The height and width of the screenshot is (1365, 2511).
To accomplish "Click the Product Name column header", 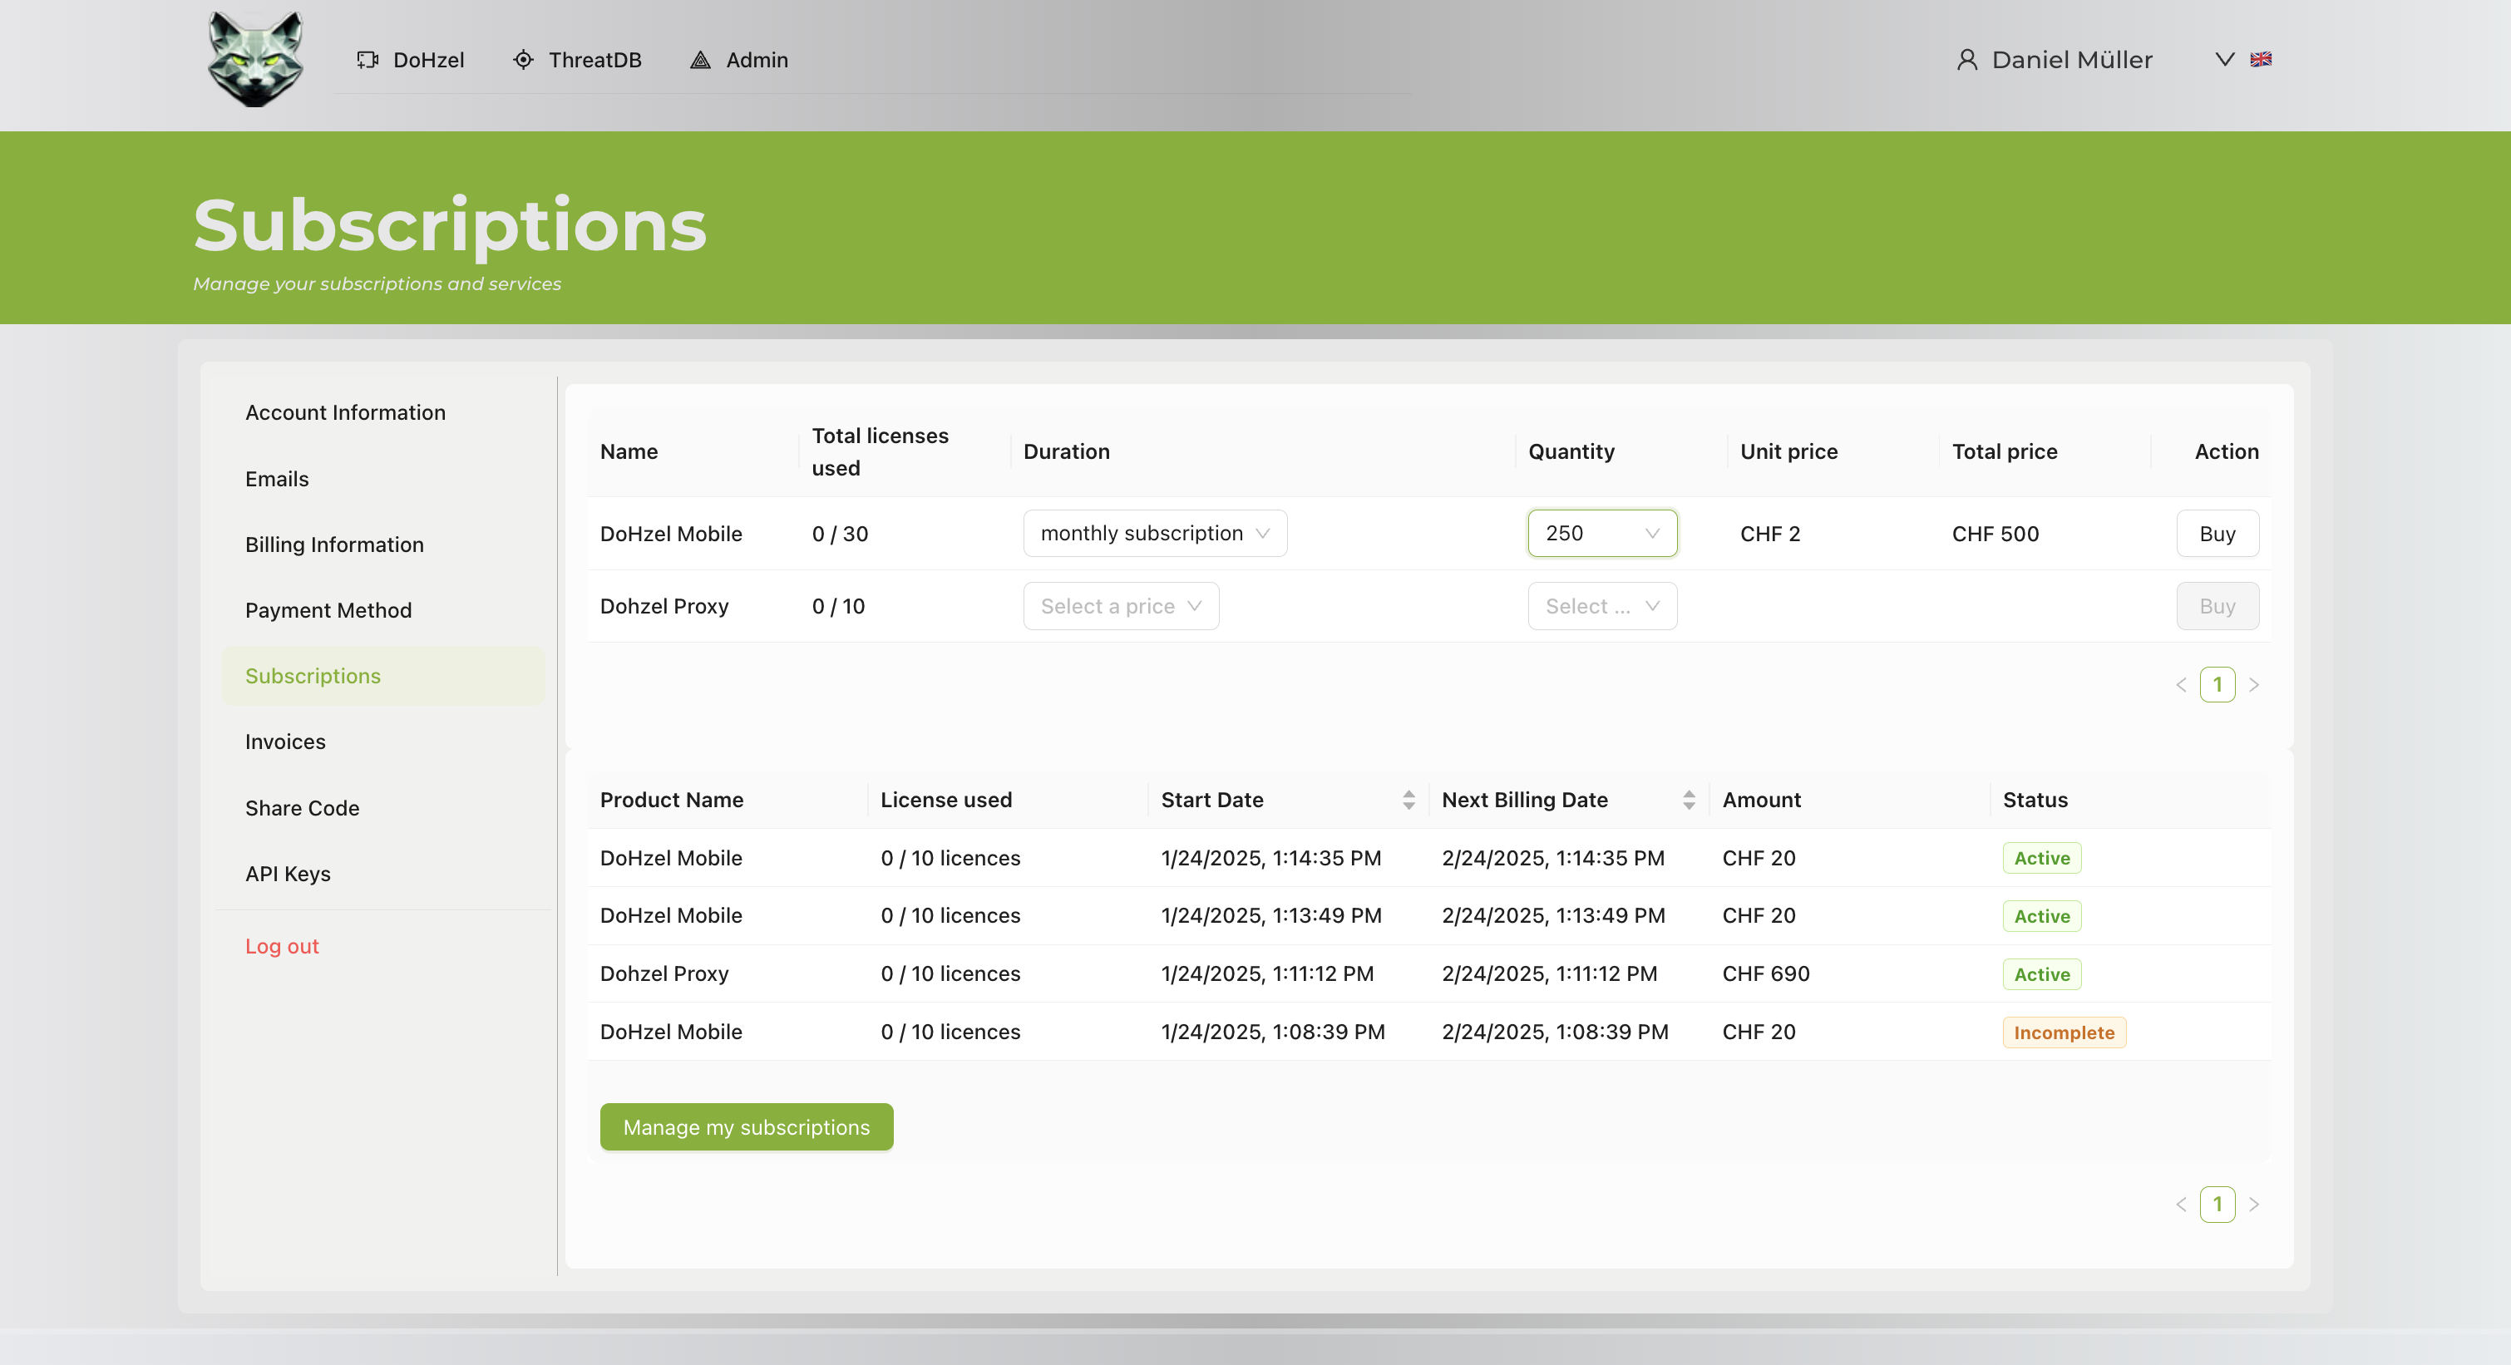I will (672, 799).
